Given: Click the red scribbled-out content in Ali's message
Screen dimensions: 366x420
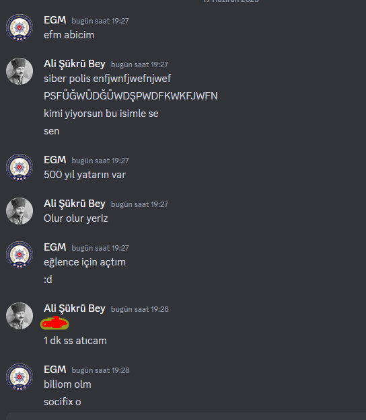Looking at the screenshot, I should 54,323.
